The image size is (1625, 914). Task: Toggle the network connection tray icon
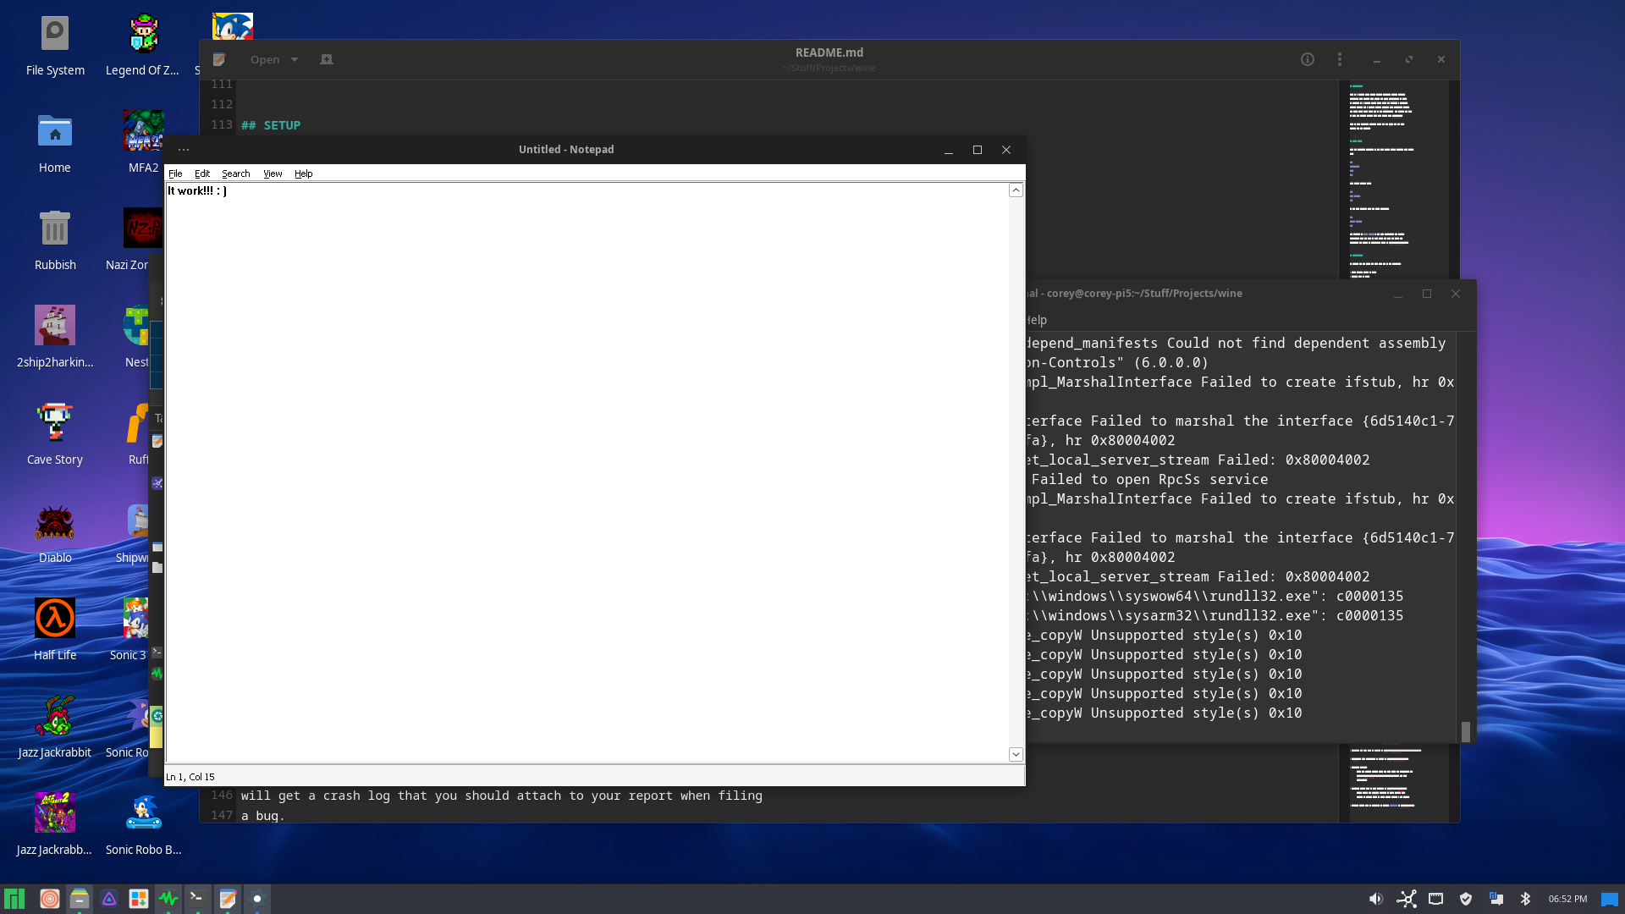[x=1407, y=899]
